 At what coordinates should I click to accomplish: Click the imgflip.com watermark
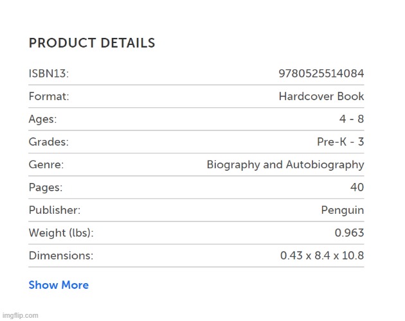click(x=20, y=315)
